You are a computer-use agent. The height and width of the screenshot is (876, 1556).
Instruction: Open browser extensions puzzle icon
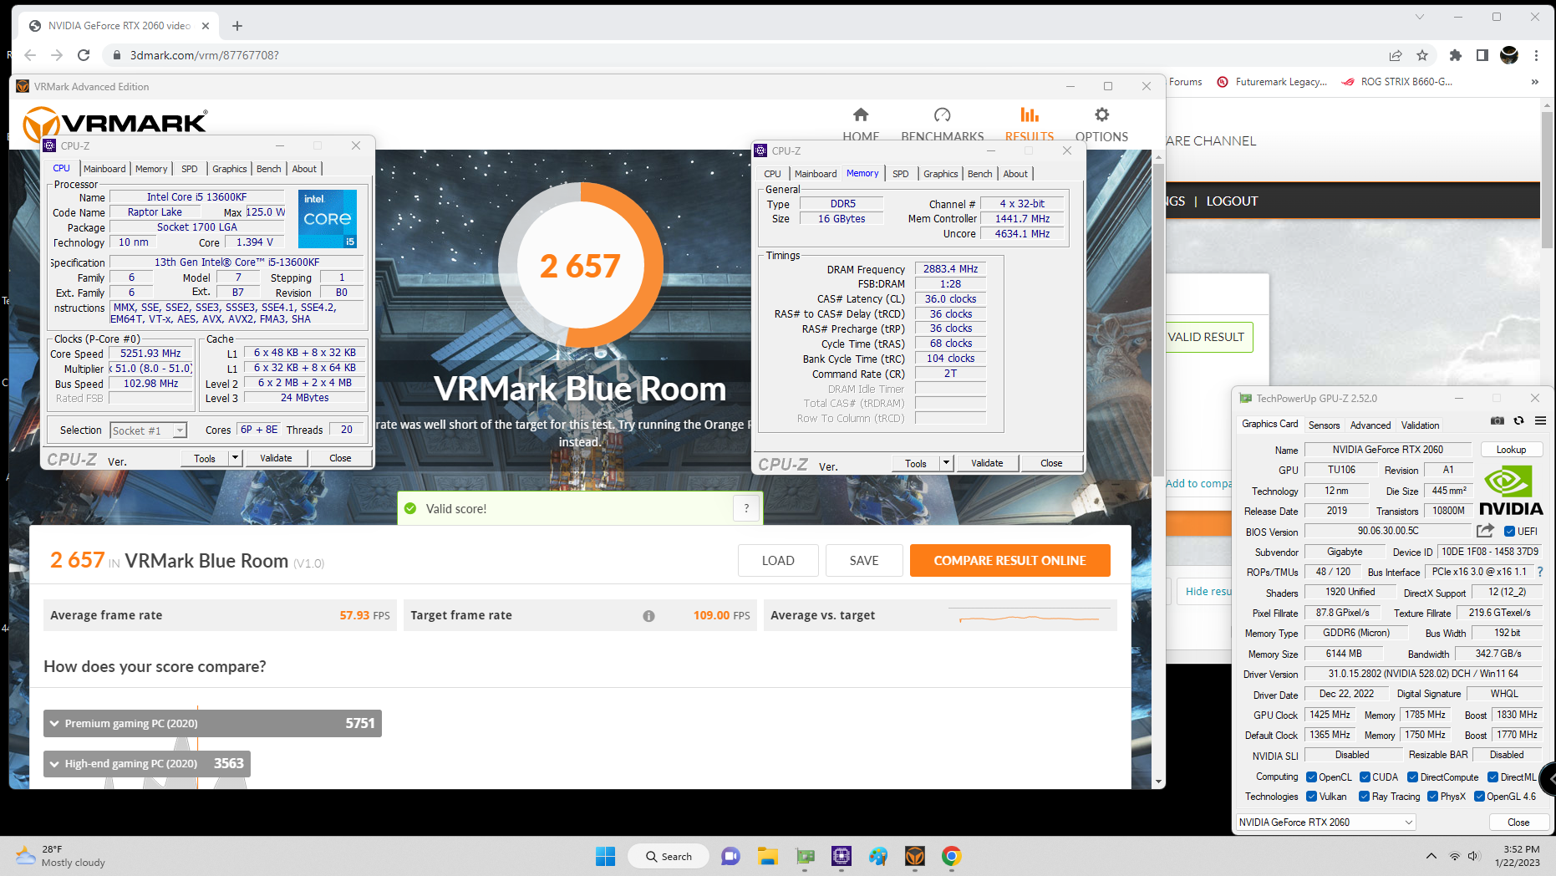1456,55
